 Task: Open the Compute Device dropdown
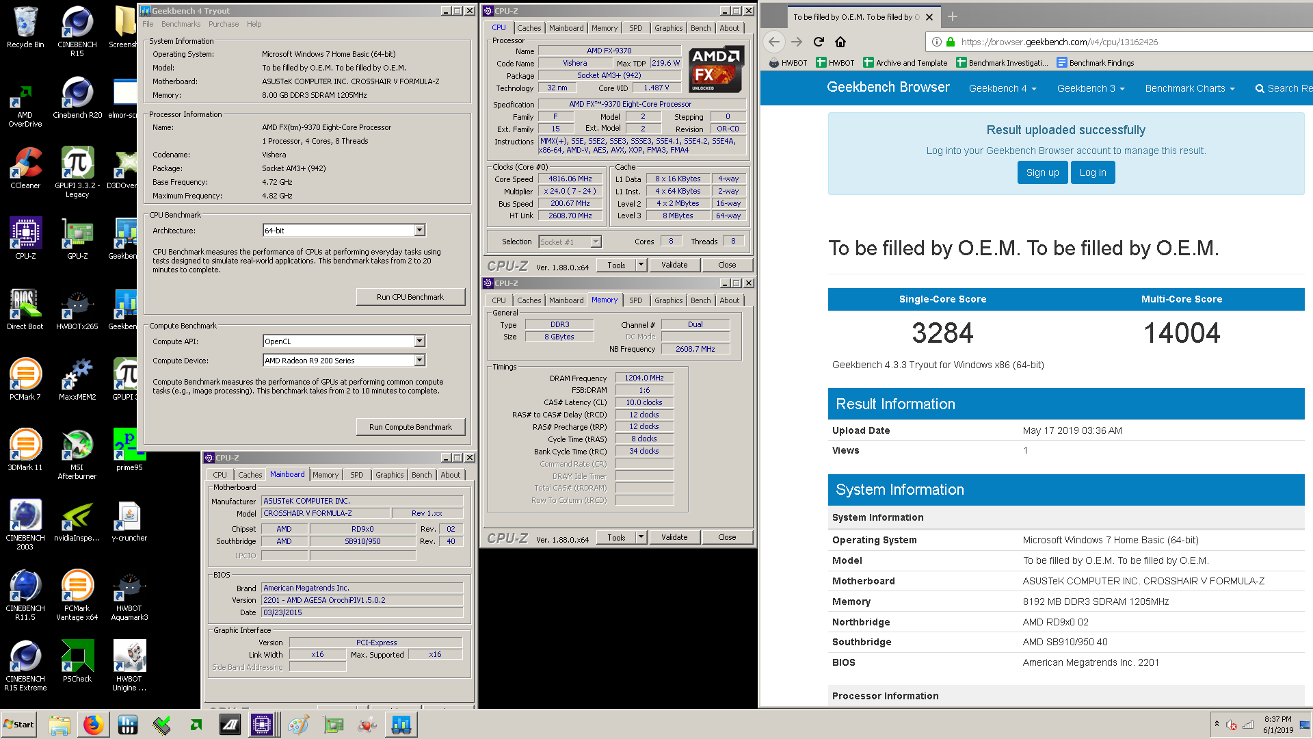click(419, 360)
